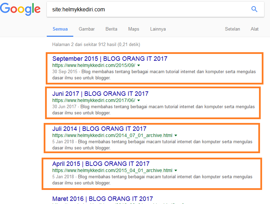Open Setelan settings menu

(x=232, y=29)
